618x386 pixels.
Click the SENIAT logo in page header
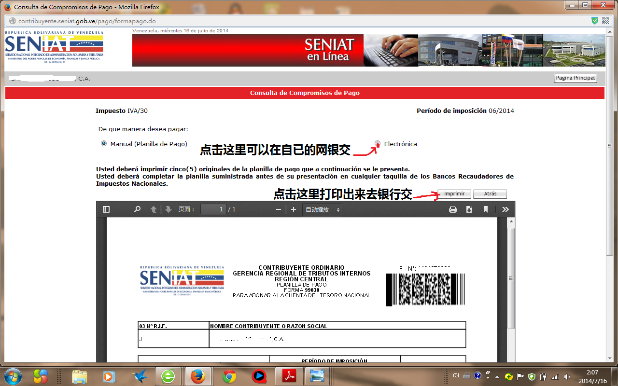point(54,47)
